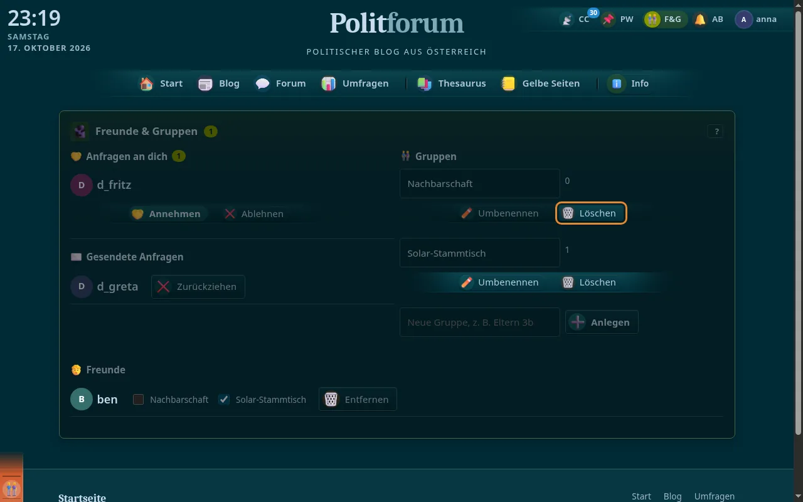803x502 pixels.
Task: Click the footer Start link
Action: (641, 496)
